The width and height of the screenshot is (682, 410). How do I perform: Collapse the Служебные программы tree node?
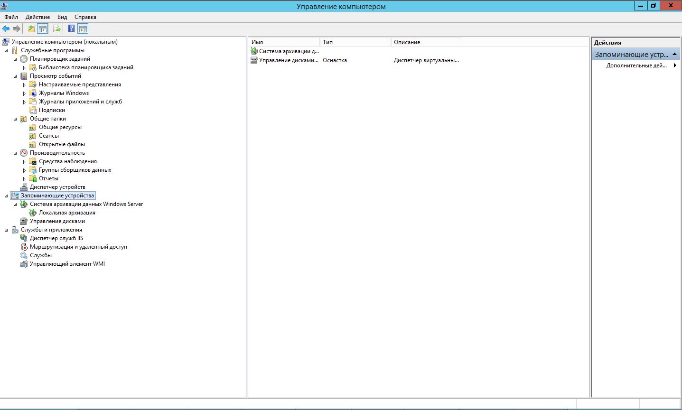pyautogui.click(x=6, y=51)
